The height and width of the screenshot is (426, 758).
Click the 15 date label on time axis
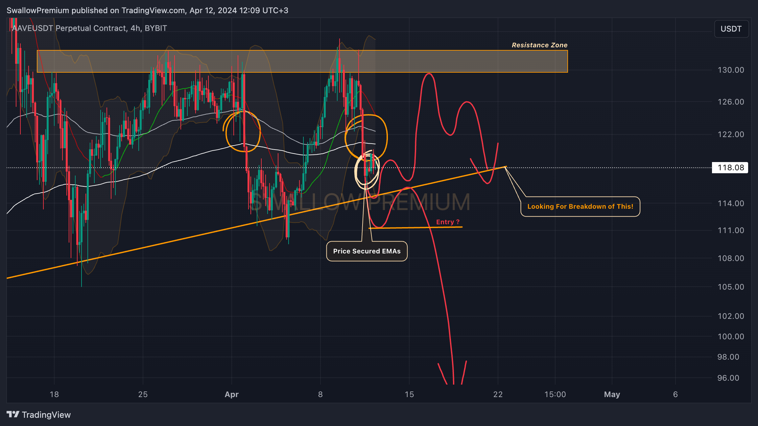(409, 394)
